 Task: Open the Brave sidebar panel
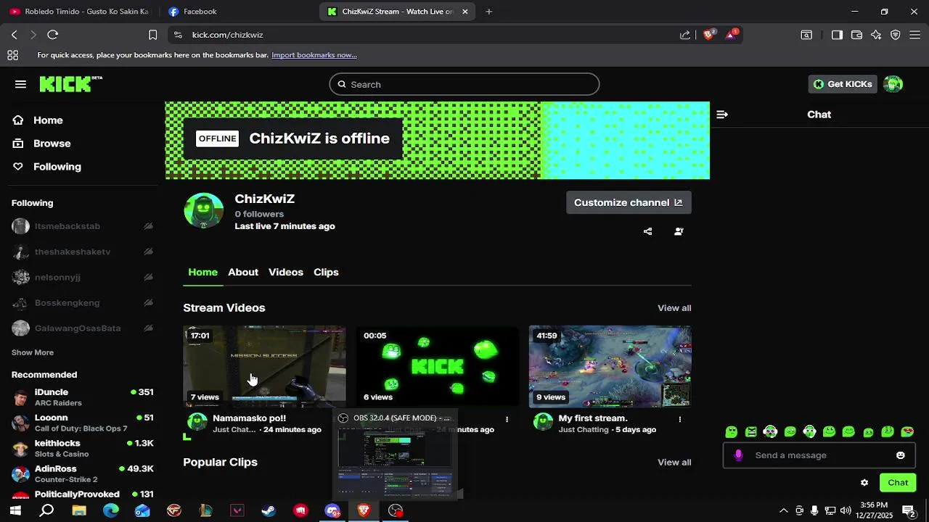837,35
